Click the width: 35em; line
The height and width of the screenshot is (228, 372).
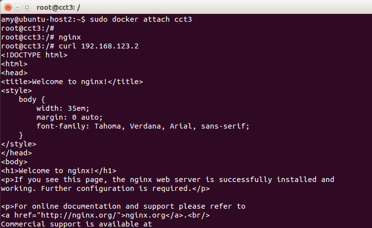click(63, 108)
